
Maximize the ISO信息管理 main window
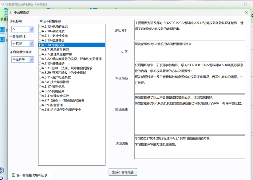click(x=245, y=4)
